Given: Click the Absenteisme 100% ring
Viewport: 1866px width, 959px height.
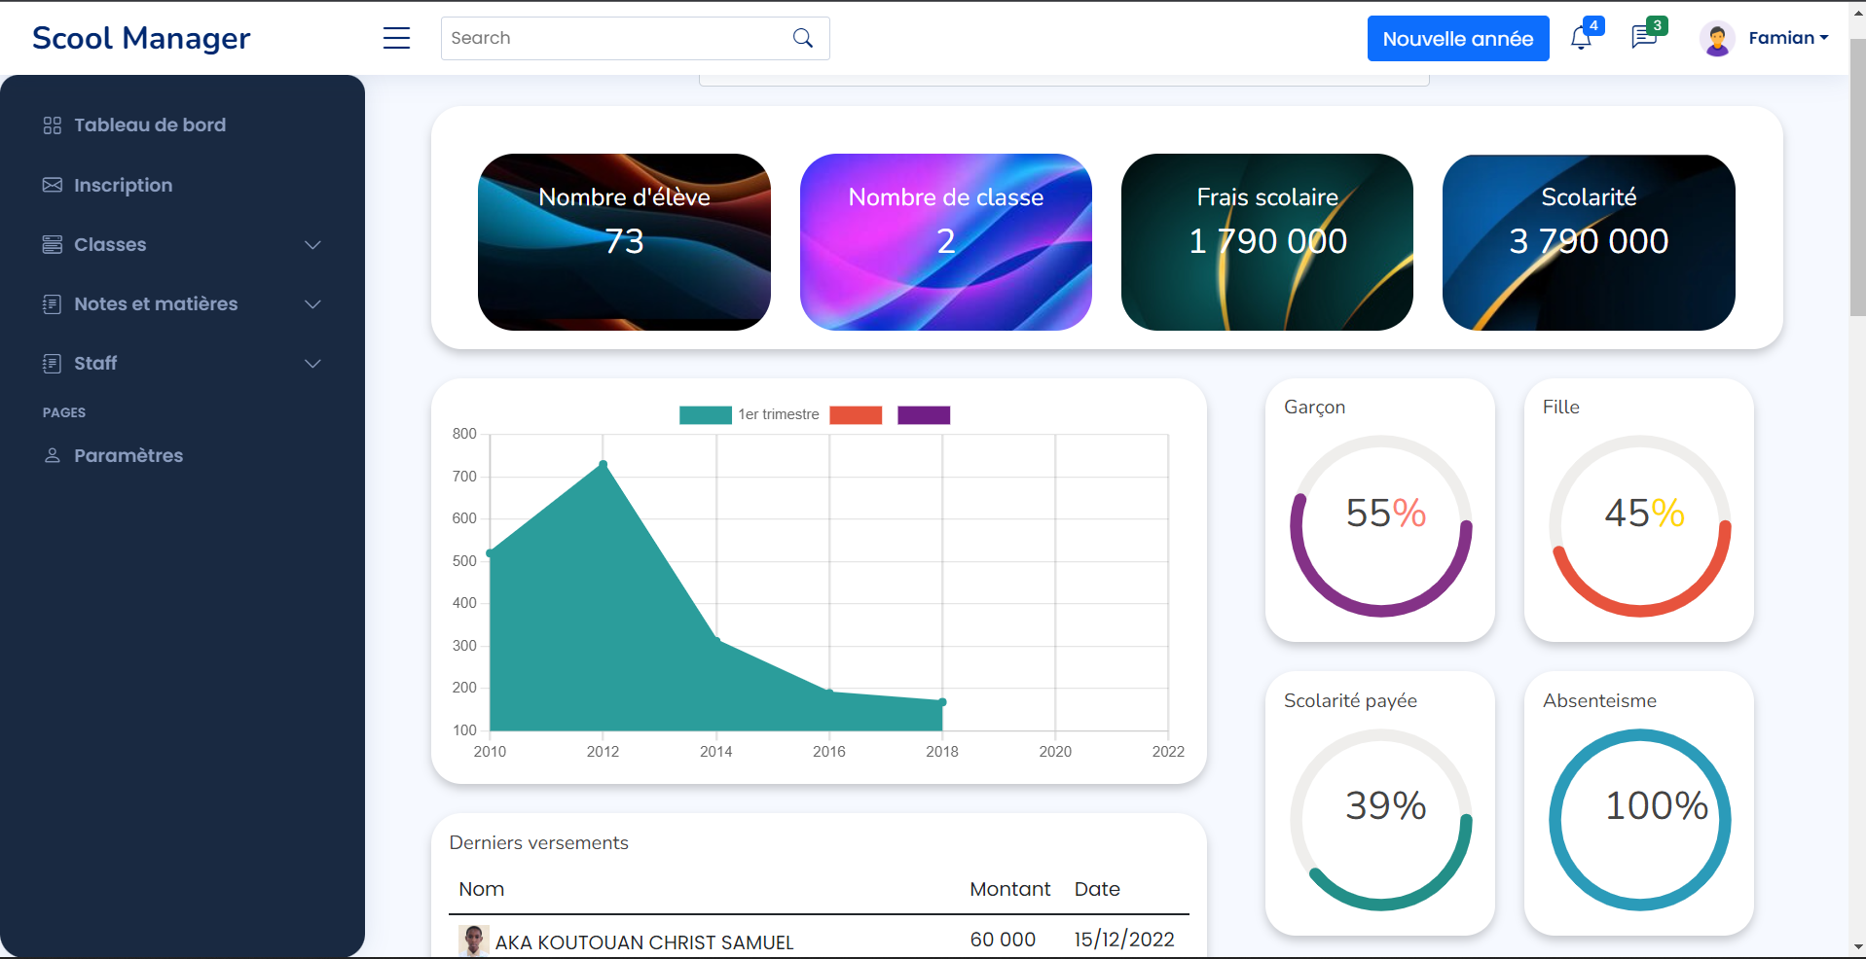Looking at the screenshot, I should pyautogui.click(x=1640, y=820).
